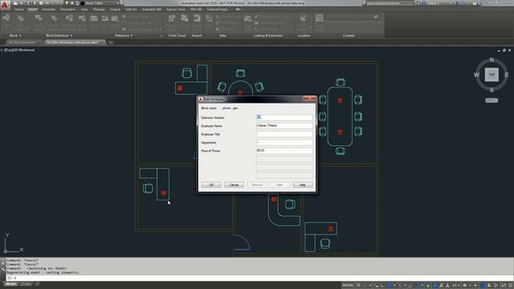
Task: Switch to the Express Tools ribbon tab
Action: pyautogui.click(x=176, y=10)
